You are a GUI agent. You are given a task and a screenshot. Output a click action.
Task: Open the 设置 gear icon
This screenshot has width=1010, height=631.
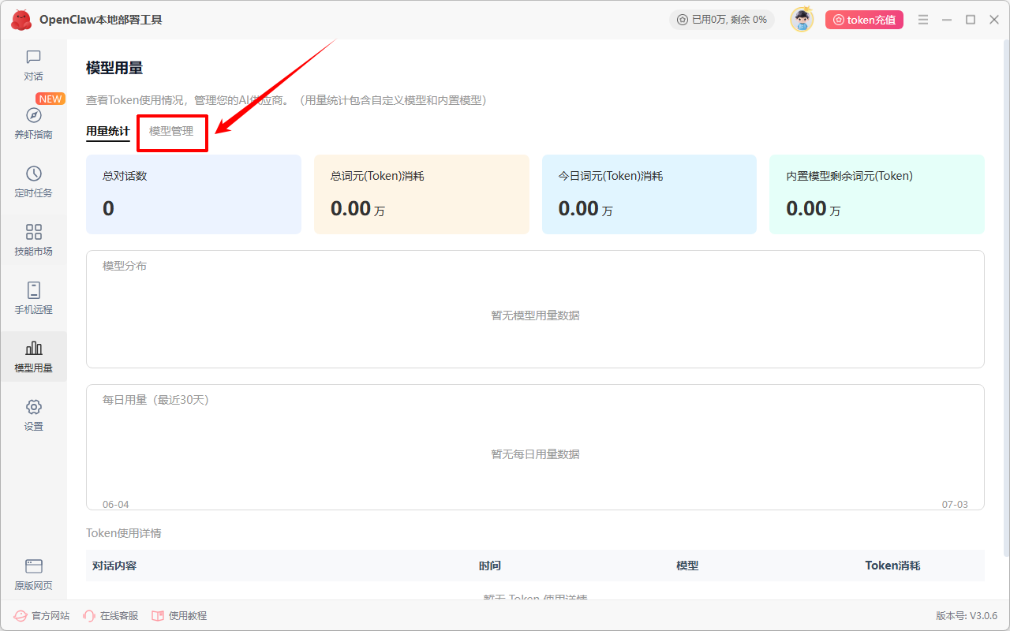click(33, 407)
